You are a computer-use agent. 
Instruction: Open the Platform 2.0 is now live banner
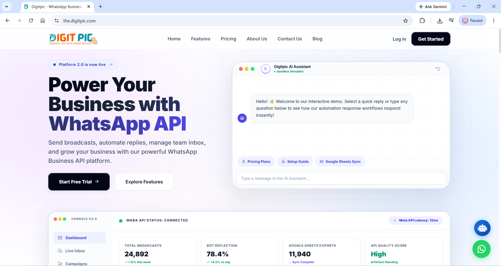pos(83,65)
